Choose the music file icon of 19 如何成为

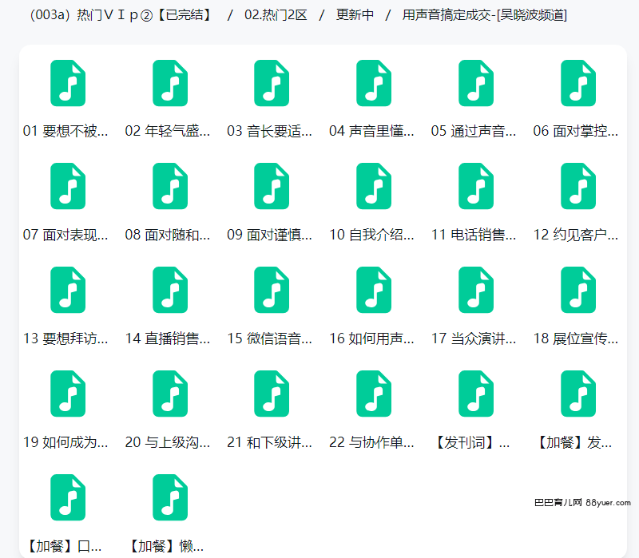coord(68,394)
